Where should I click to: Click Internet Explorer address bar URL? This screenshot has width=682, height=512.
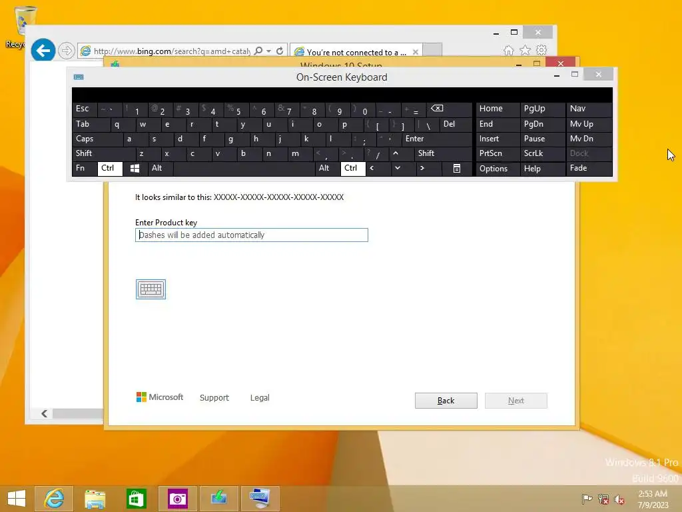[172, 51]
